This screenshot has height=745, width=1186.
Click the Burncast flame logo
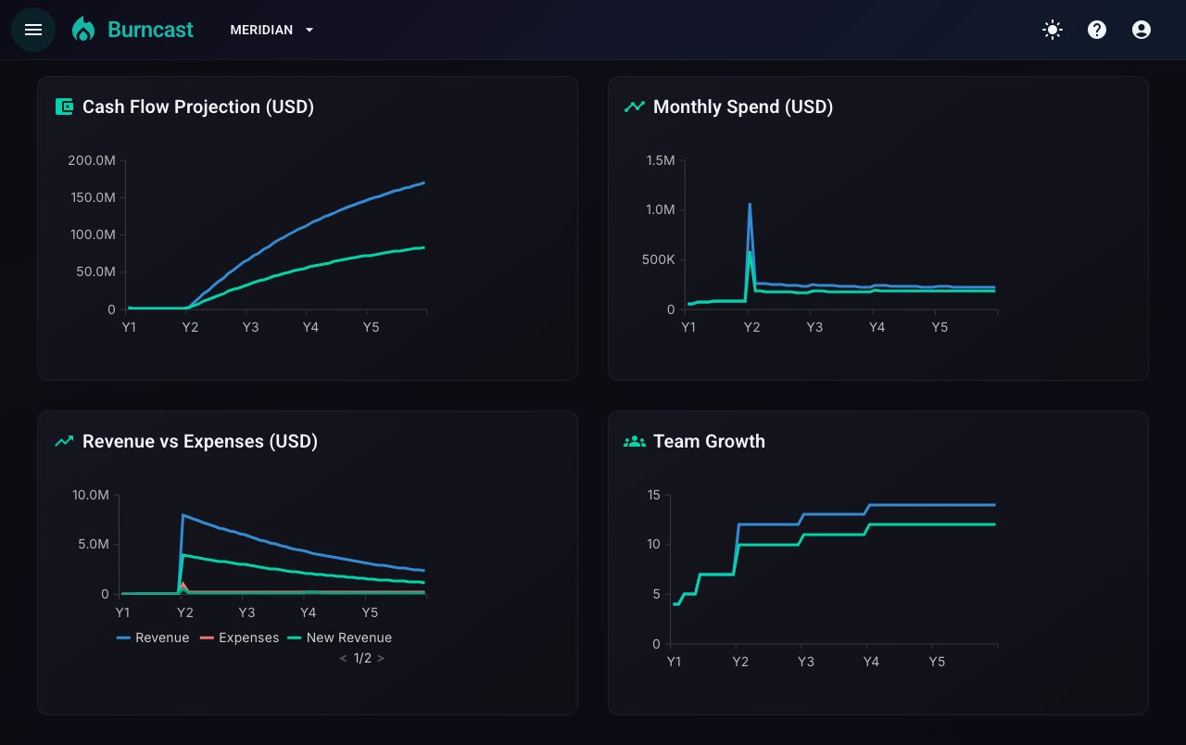(x=83, y=30)
